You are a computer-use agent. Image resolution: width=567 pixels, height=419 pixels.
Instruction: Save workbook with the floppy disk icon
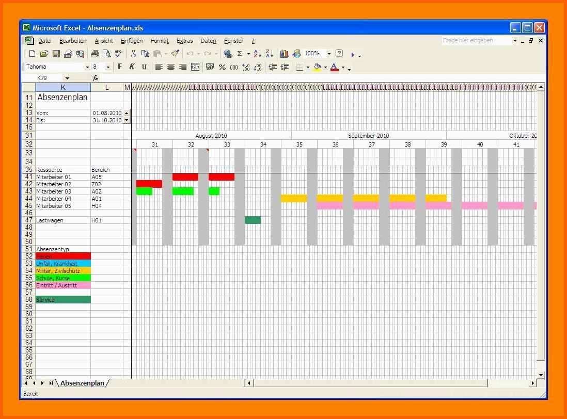coord(56,54)
